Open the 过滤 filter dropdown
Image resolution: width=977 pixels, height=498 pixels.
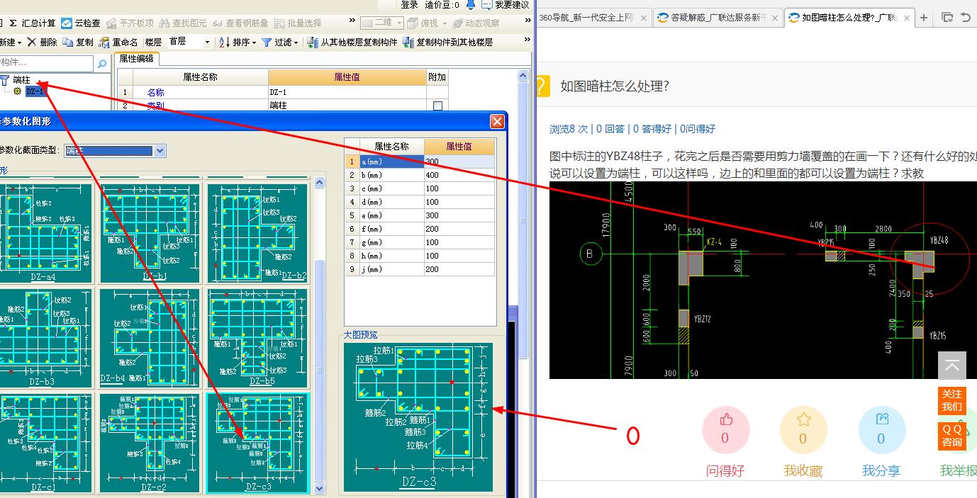tap(279, 43)
